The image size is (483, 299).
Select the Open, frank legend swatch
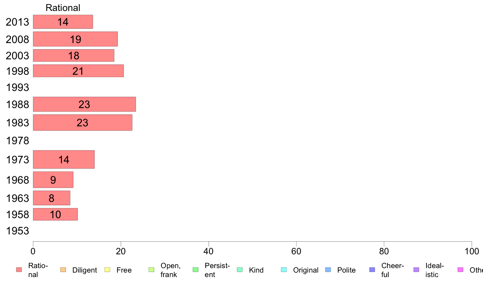(x=151, y=270)
